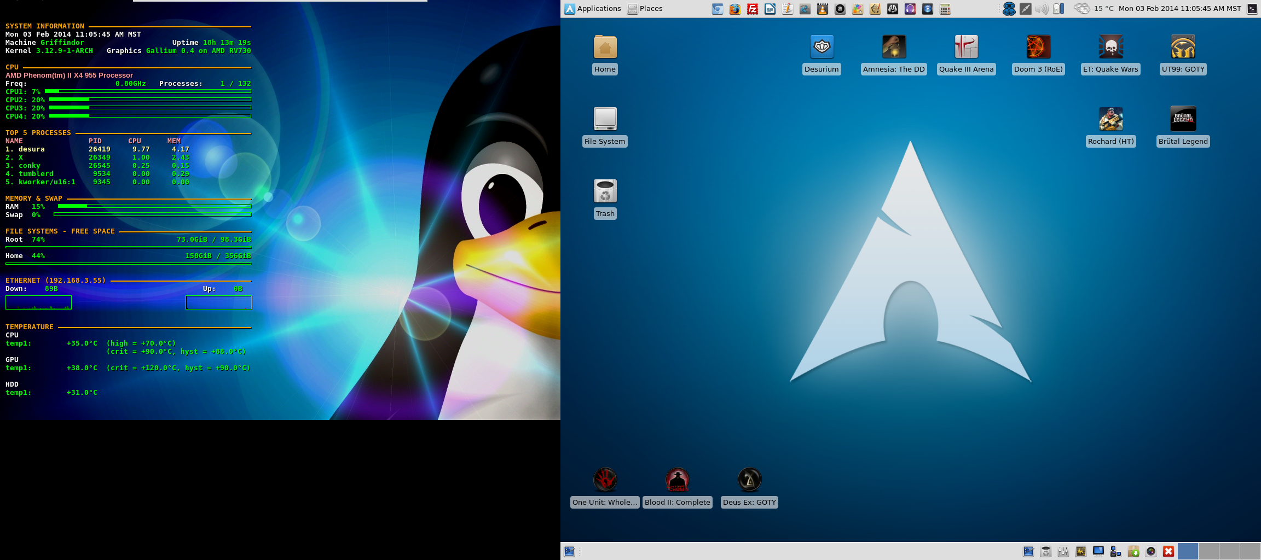The height and width of the screenshot is (560, 1261).
Task: Launch Firefox from the top panel
Action: point(735,9)
